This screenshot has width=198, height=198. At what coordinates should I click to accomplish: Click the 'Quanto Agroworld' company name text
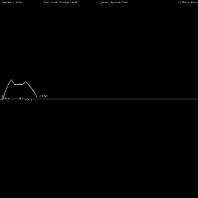[111, 2]
